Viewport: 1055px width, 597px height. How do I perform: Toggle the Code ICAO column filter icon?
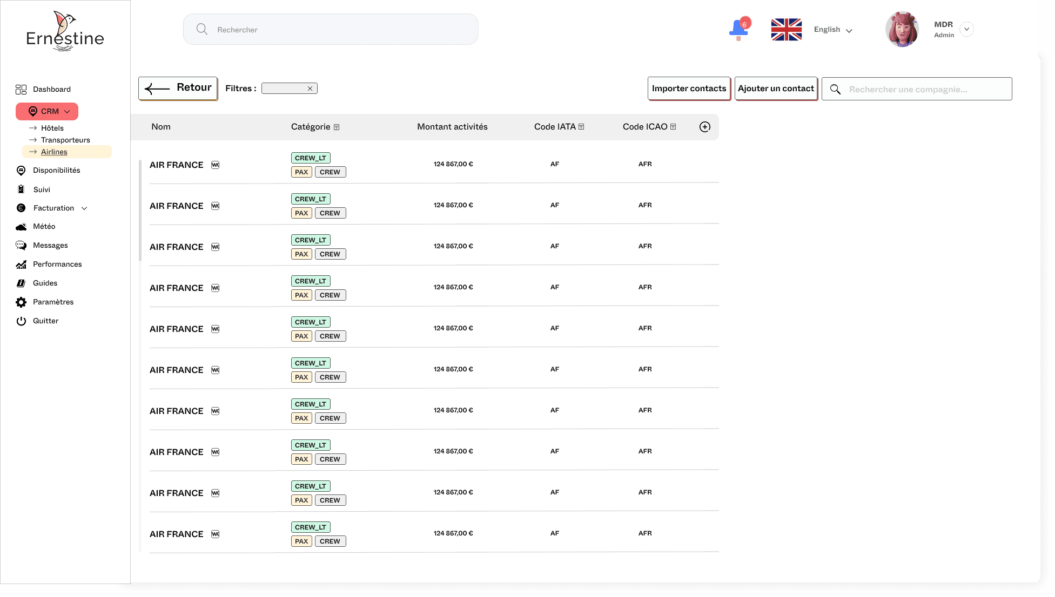point(673,127)
